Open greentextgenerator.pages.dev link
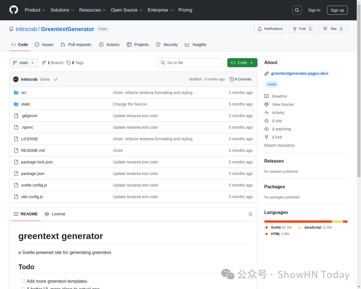Image resolution: width=361 pixels, height=289 pixels. point(299,74)
